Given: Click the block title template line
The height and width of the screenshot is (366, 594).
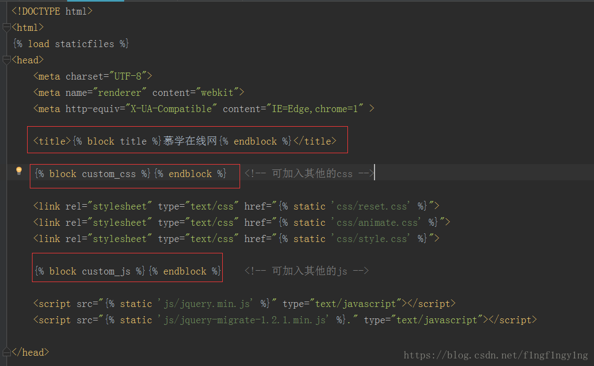Looking at the screenshot, I should (185, 141).
